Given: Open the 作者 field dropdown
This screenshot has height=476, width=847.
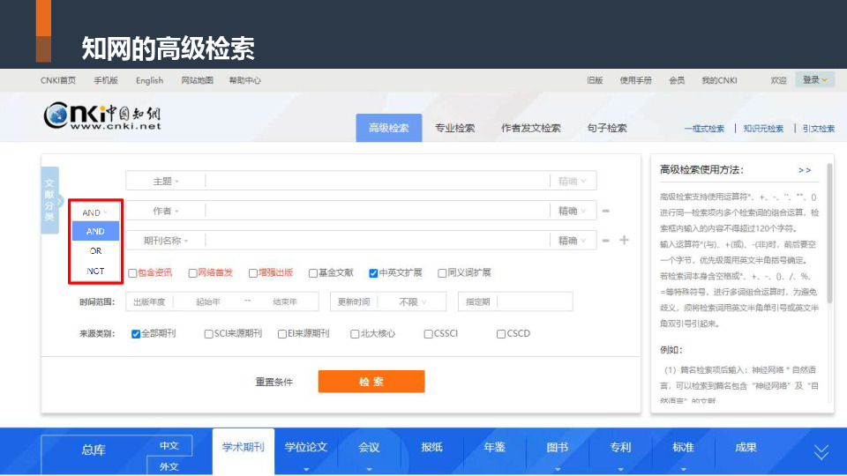Looking at the screenshot, I should coord(165,211).
